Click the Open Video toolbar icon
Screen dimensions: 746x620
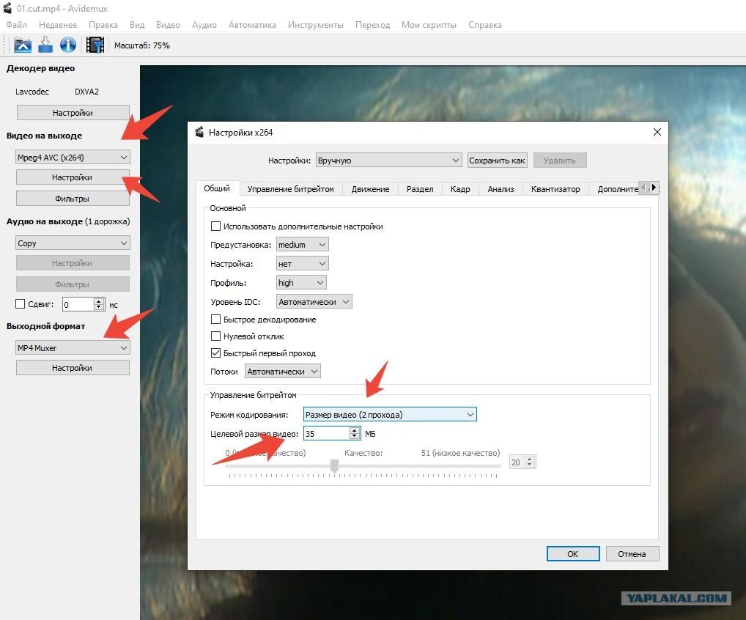[x=23, y=45]
